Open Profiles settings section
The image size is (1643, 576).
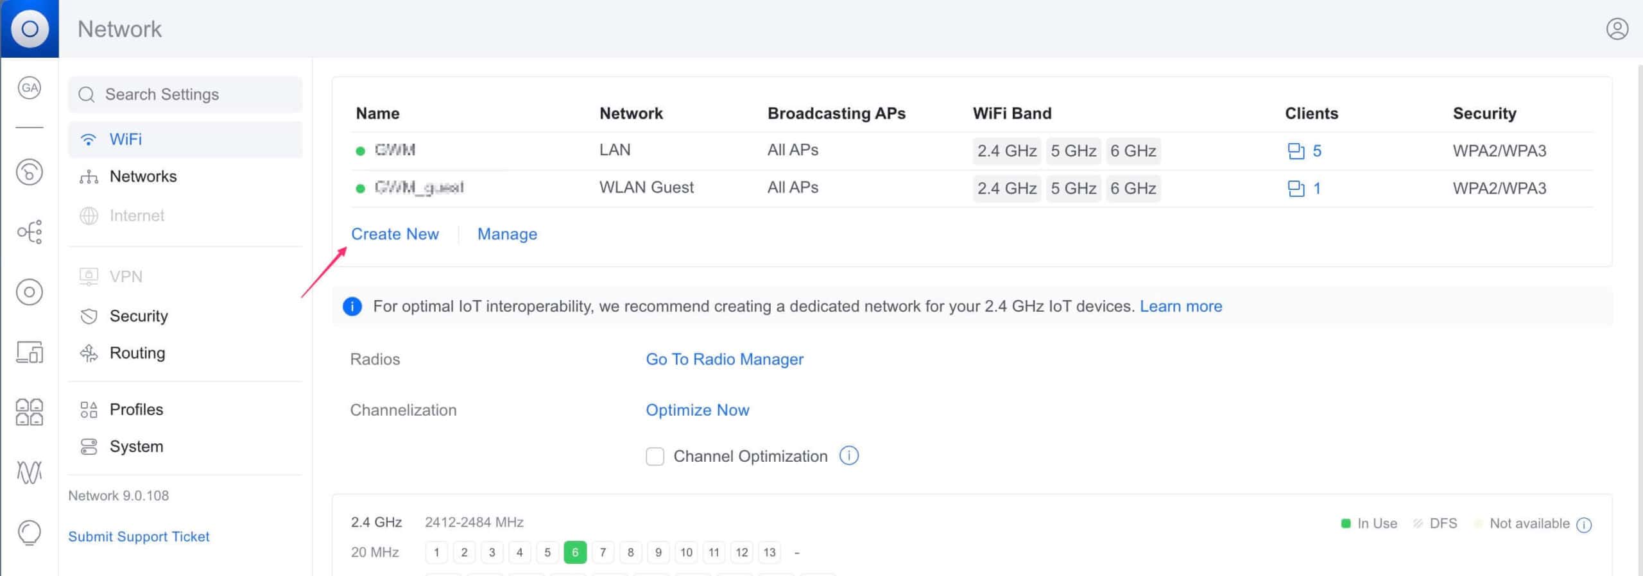185,409
